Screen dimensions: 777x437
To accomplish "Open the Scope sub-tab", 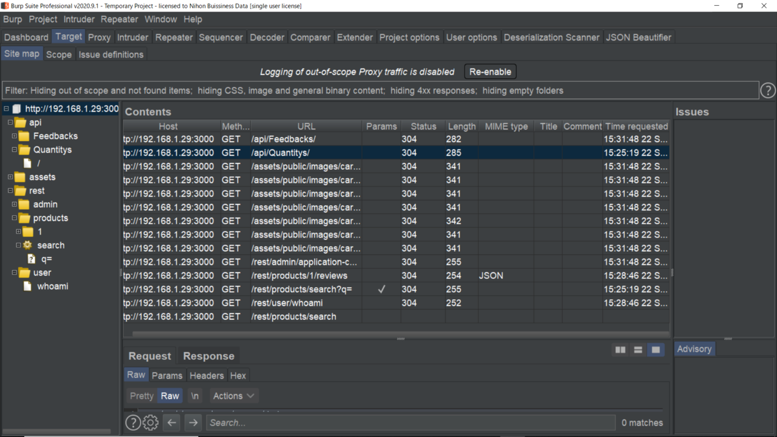I will (x=59, y=54).
